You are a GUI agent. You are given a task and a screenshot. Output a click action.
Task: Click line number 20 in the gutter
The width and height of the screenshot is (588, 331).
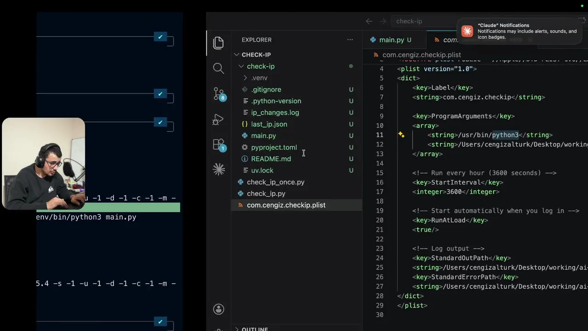tap(379, 220)
